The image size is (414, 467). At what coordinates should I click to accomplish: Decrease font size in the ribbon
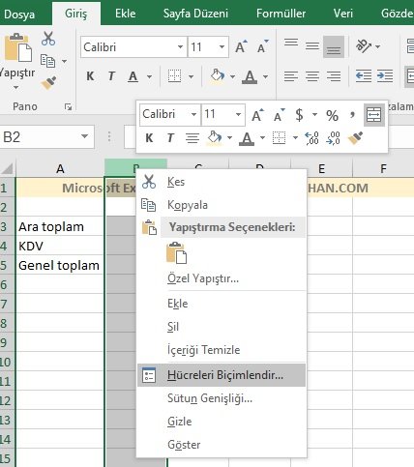[x=263, y=46]
